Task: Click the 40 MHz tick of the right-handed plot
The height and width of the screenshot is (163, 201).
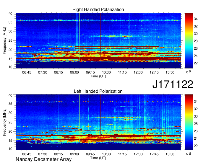Action: [x=10, y=14]
